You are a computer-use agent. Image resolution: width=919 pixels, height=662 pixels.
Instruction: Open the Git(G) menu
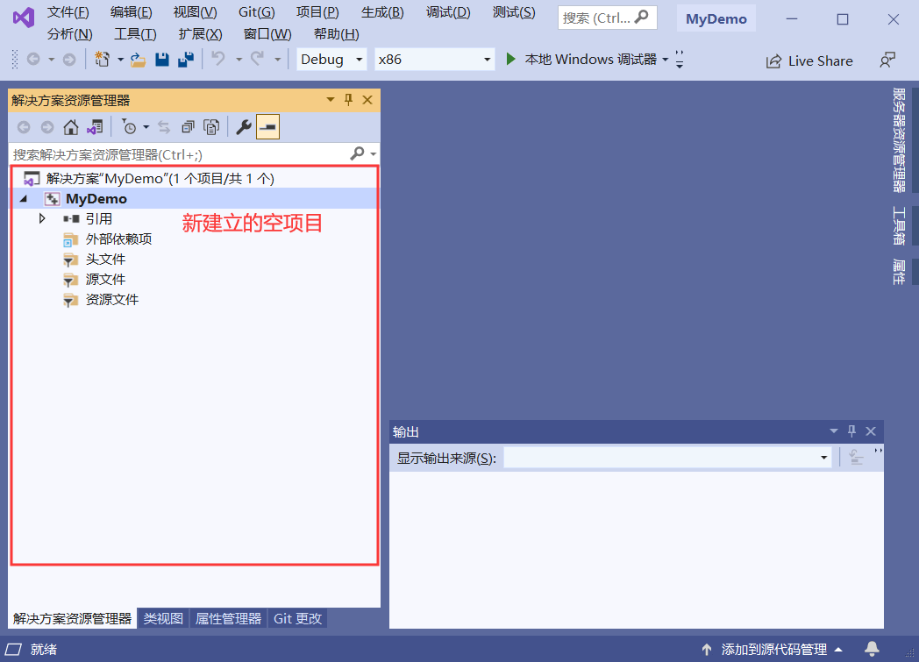click(x=257, y=12)
